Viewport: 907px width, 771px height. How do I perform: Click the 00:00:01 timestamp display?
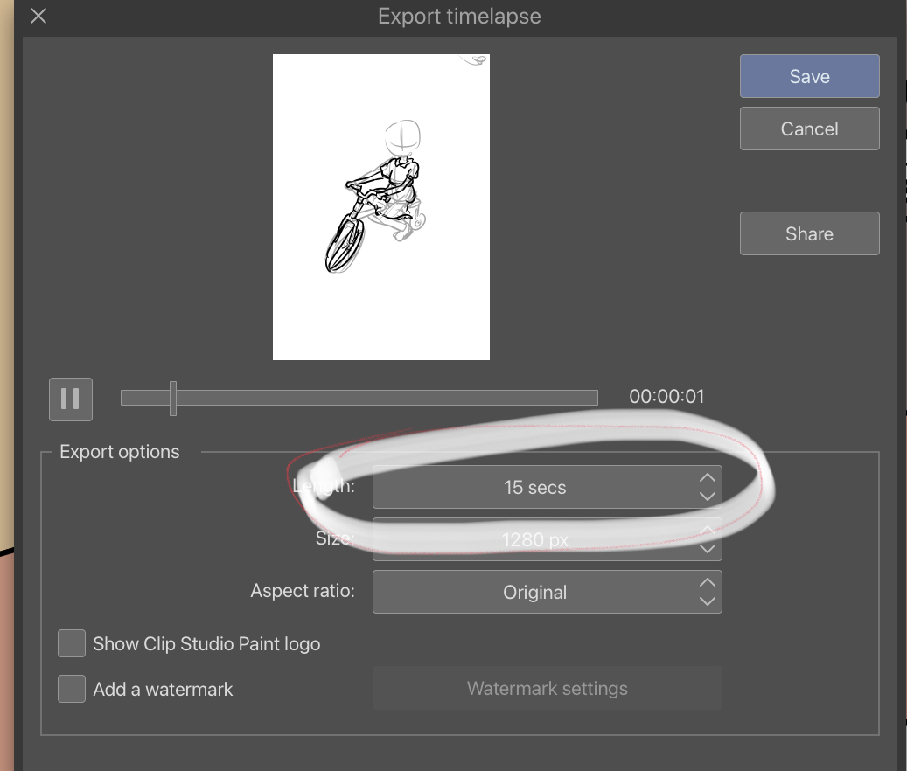click(x=666, y=397)
